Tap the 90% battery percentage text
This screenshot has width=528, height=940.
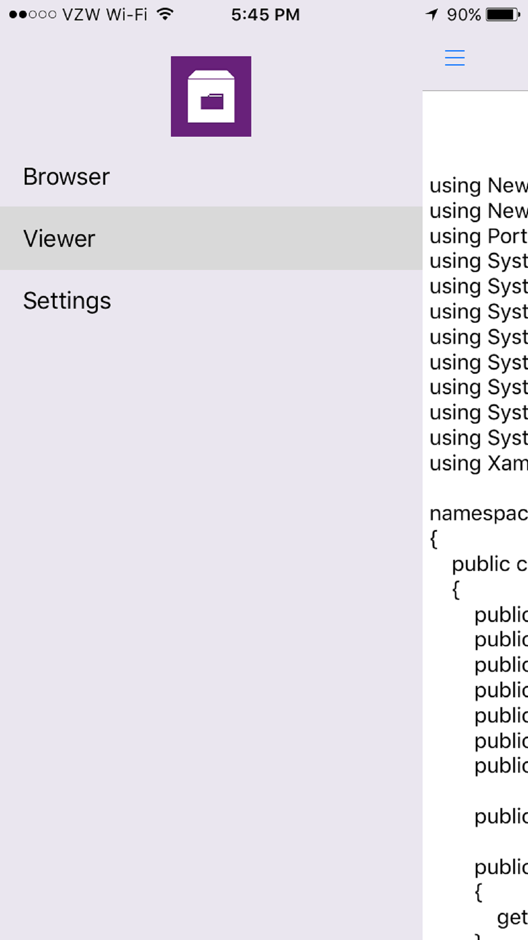click(x=463, y=15)
